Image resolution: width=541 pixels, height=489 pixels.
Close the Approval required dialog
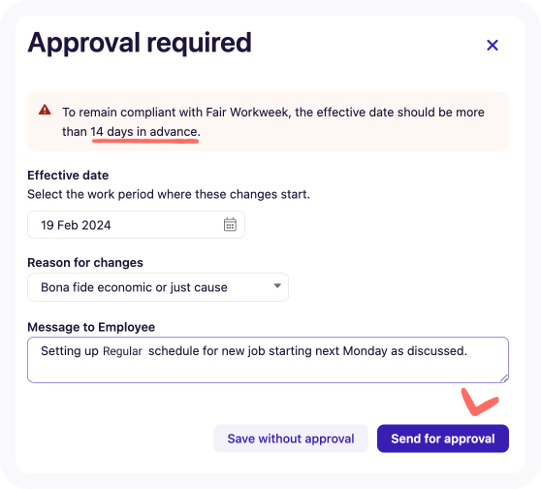coord(493,46)
